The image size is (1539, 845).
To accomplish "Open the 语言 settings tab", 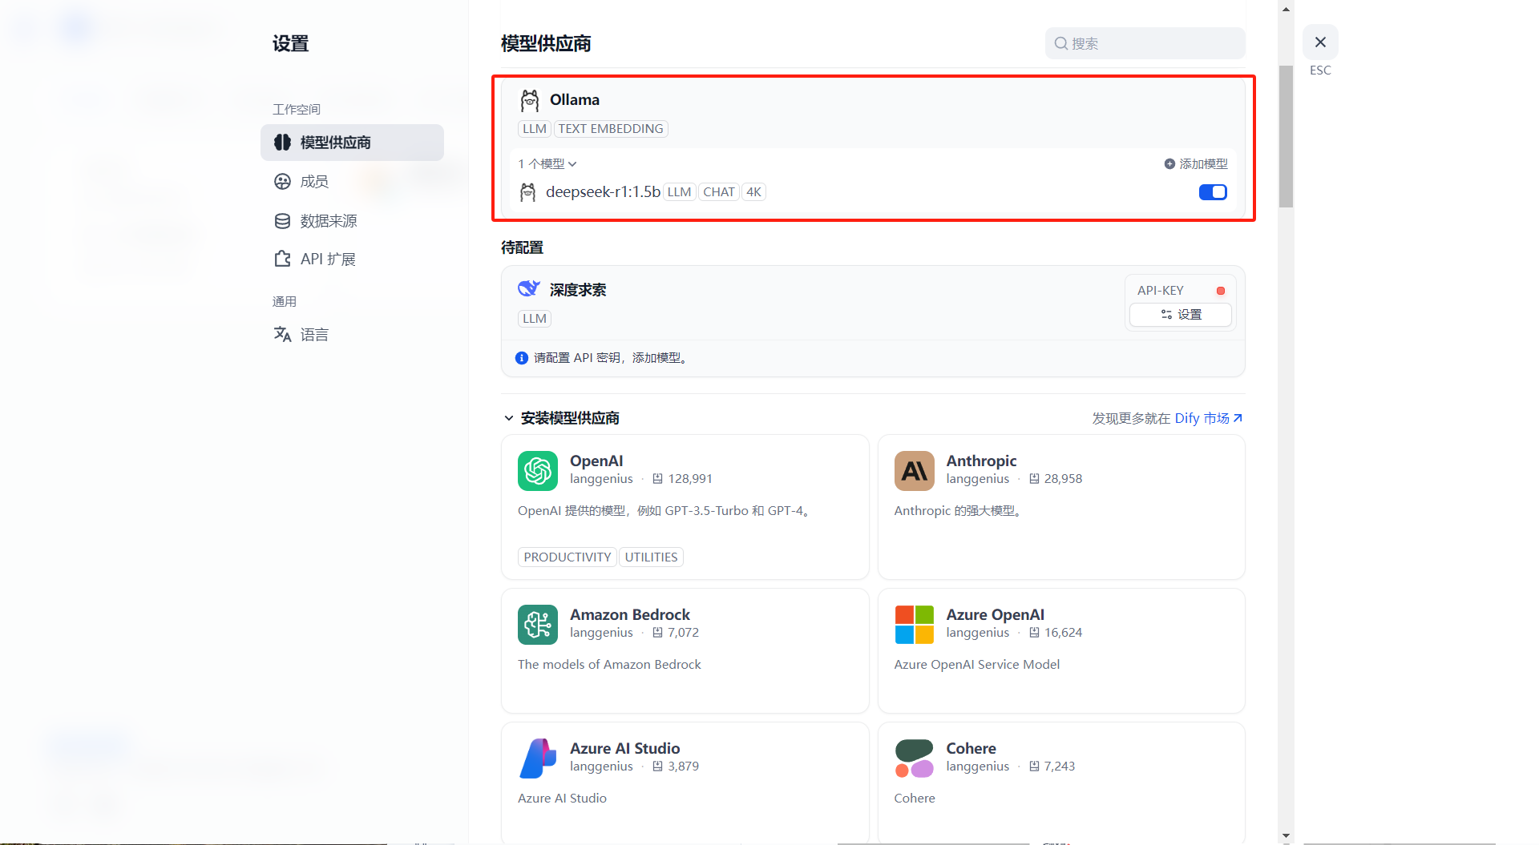I will [352, 334].
